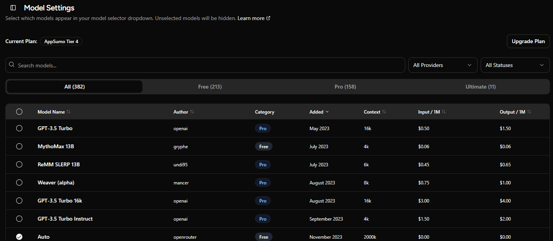Sort by Author arrows icon
The height and width of the screenshot is (241, 553).
tap(192, 112)
